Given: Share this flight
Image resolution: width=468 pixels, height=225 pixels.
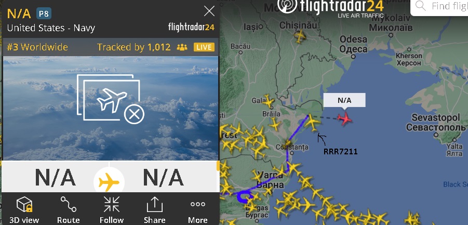Looking at the screenshot, I should point(155,209).
